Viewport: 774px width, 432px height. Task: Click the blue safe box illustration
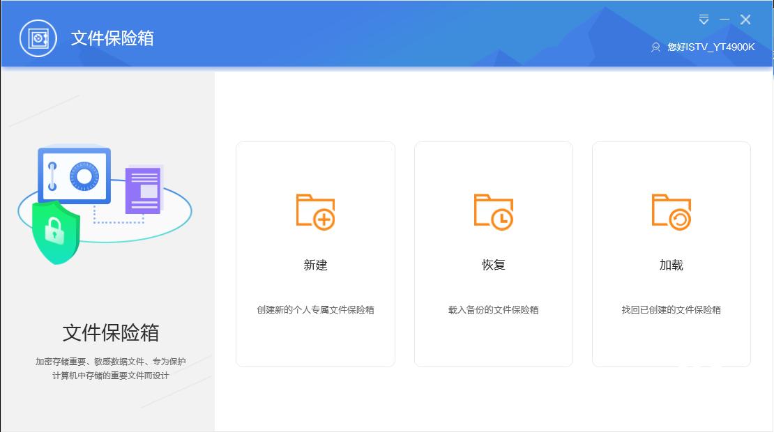click(x=73, y=174)
